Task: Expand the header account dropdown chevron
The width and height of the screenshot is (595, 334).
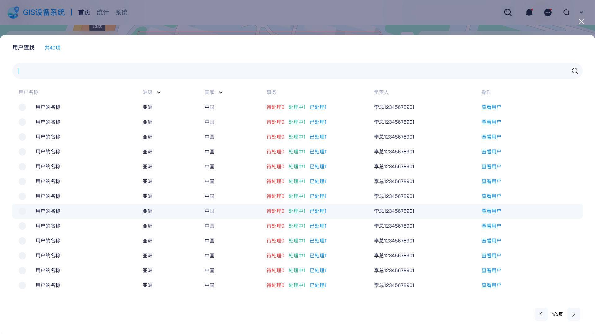Action: (581, 12)
